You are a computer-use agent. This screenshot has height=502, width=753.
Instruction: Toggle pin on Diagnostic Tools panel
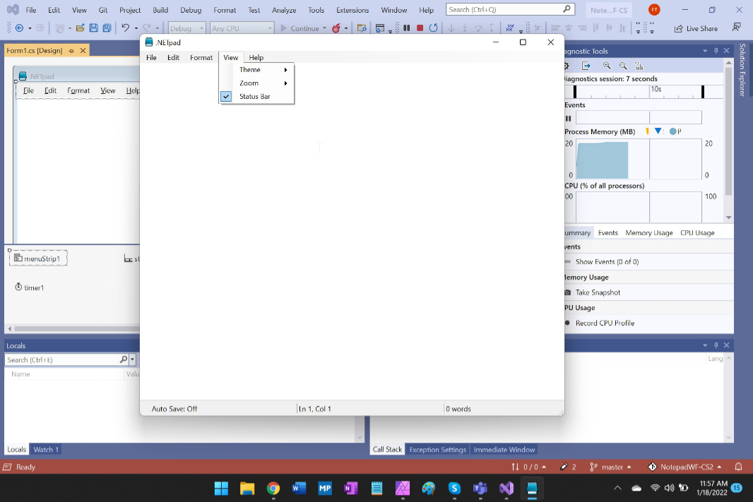716,51
